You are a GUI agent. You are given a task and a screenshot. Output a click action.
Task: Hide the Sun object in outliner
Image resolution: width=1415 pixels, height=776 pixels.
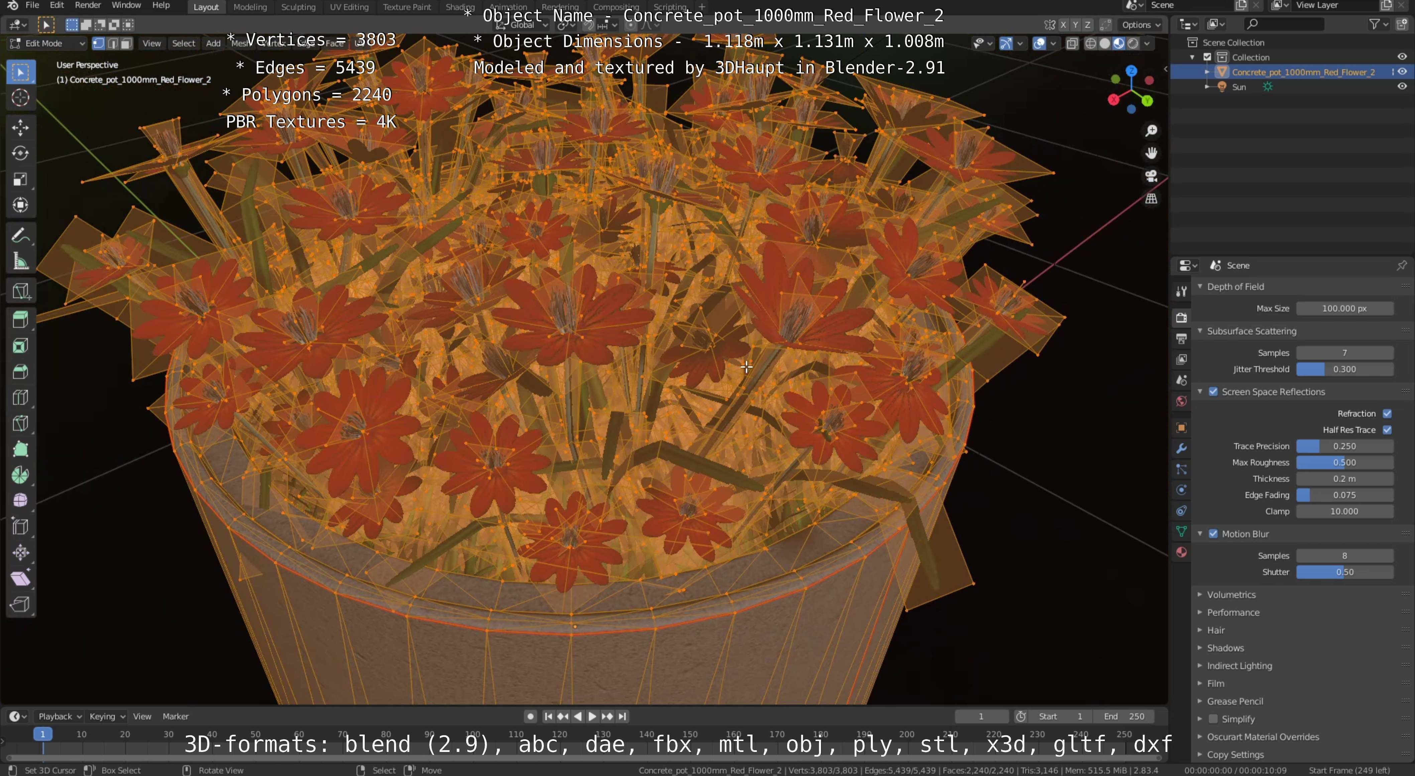(x=1402, y=87)
